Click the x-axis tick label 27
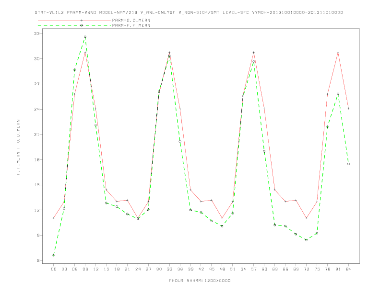 click(x=148, y=269)
